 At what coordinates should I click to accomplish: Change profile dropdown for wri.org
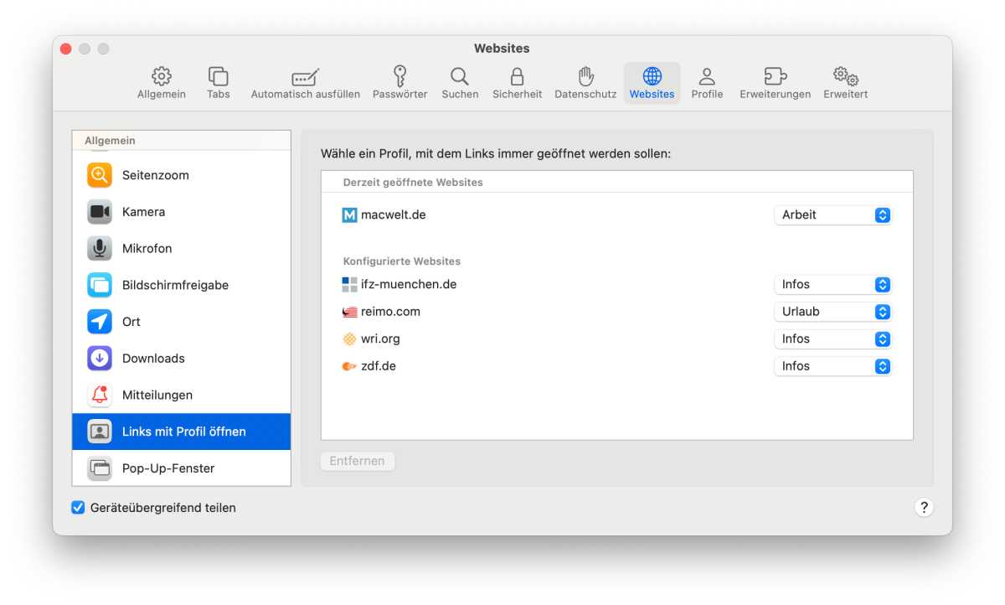coord(832,339)
